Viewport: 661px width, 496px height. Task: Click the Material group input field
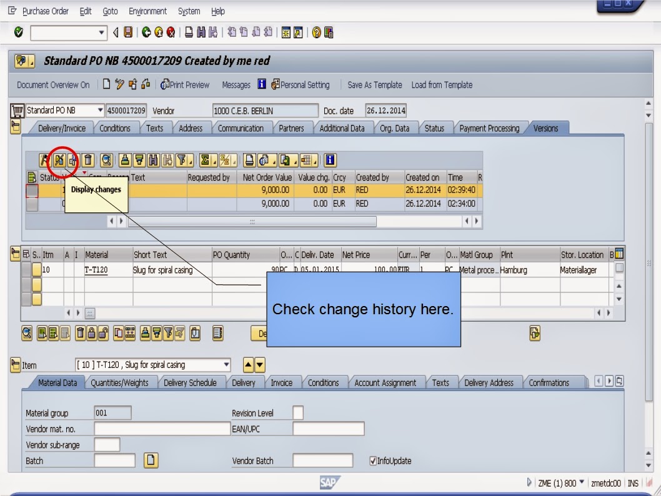coord(112,412)
